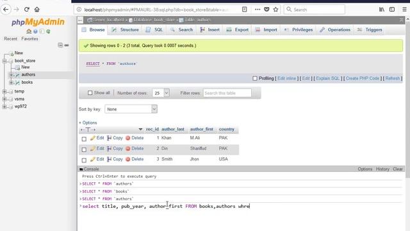Open the Triggers tab

point(370,30)
